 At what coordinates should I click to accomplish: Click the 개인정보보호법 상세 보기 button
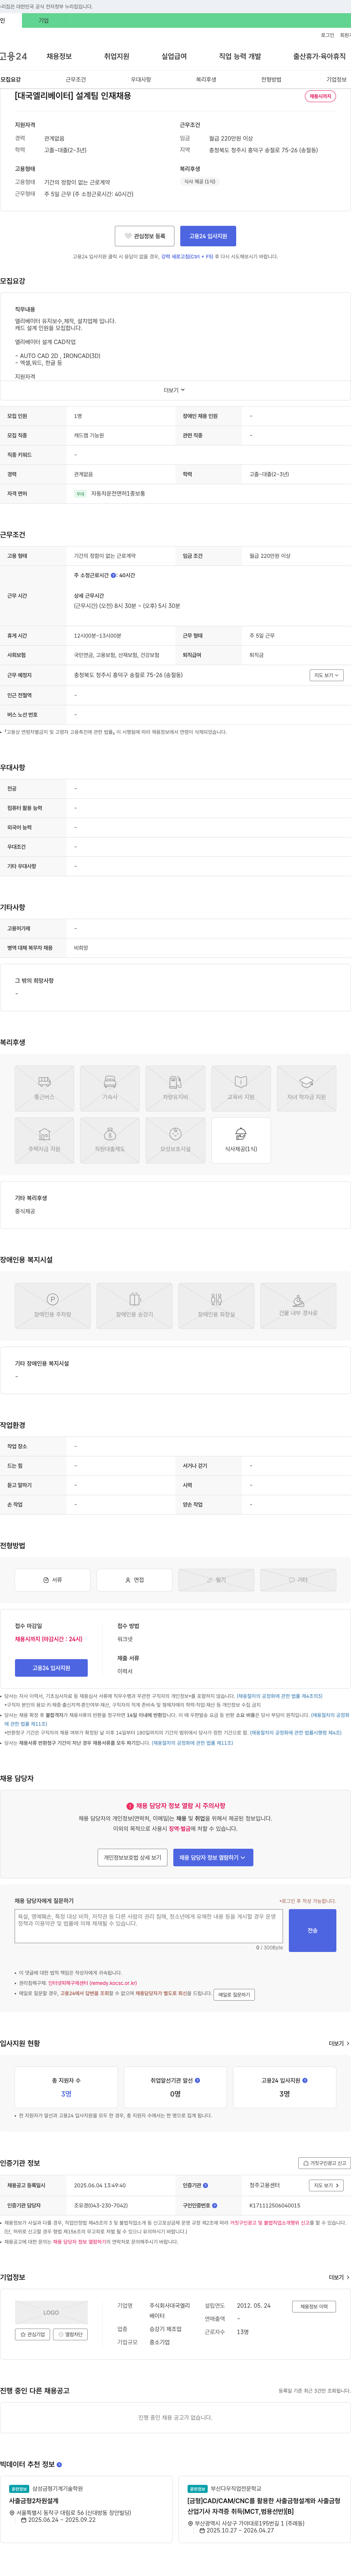click(132, 1857)
